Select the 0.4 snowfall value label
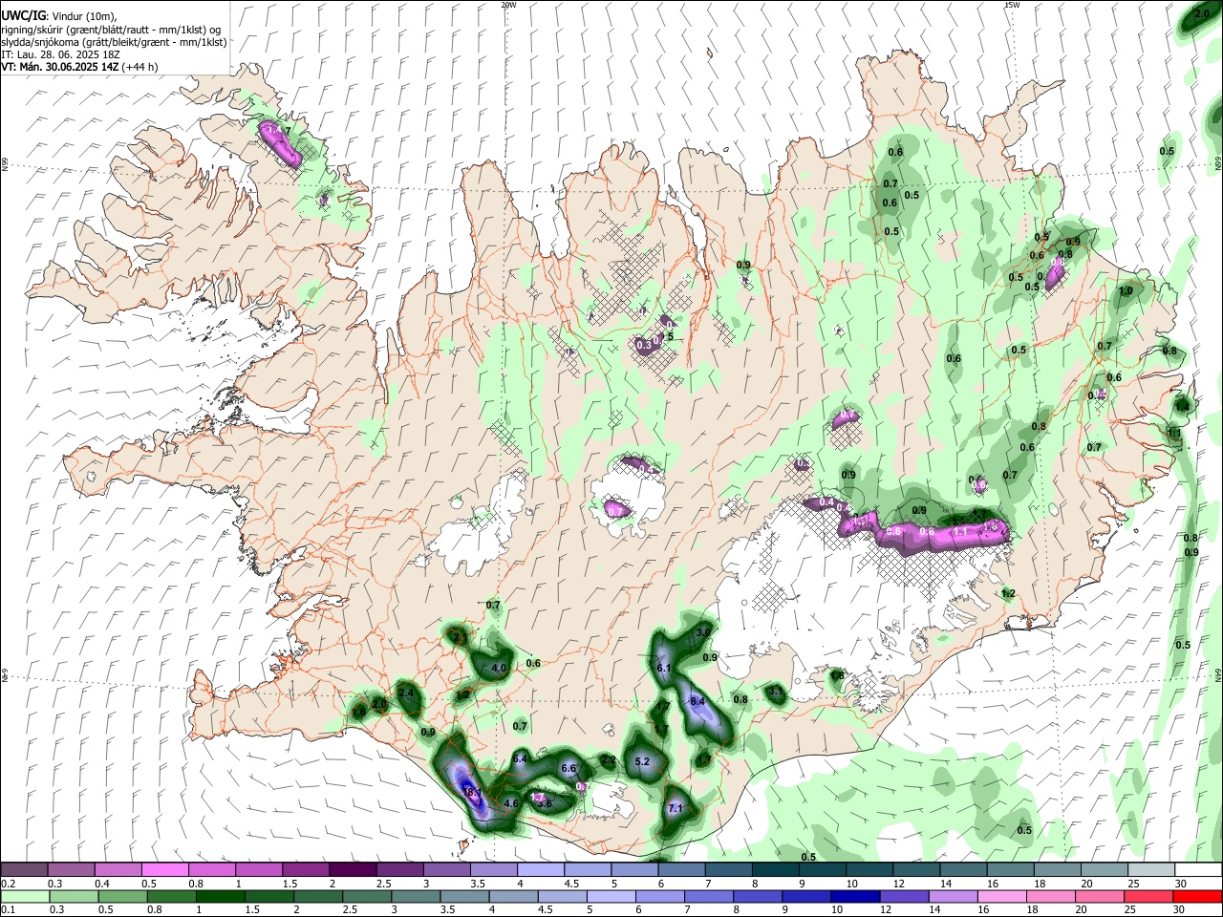 coord(827,502)
